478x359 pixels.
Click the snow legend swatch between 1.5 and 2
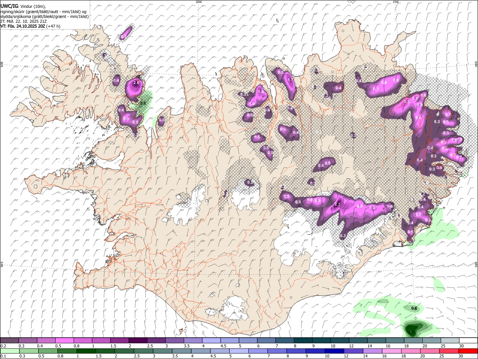(119, 341)
